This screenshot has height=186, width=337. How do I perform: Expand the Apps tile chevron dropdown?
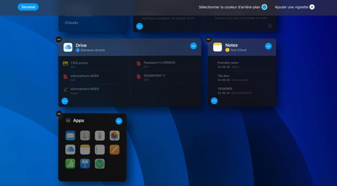(x=119, y=121)
